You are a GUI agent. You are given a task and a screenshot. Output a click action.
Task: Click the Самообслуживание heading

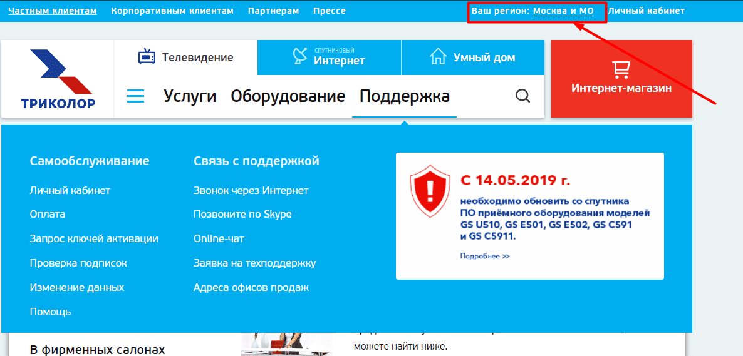(90, 161)
